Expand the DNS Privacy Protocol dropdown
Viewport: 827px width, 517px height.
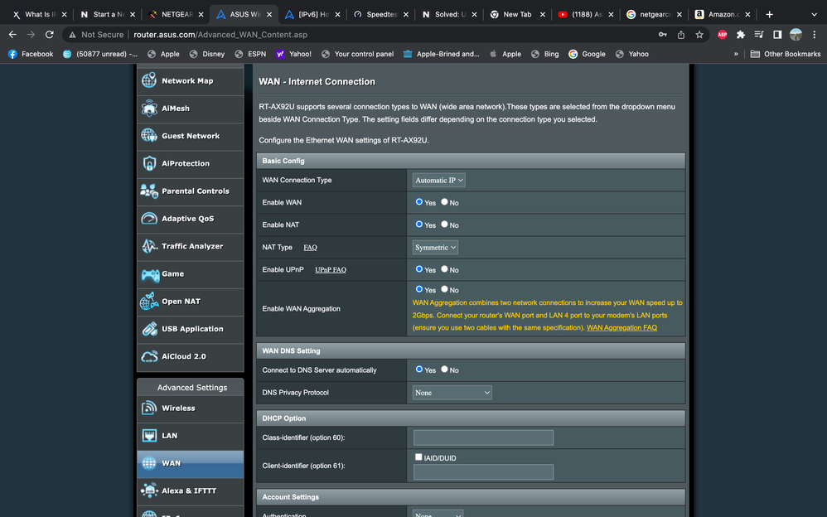[452, 393]
